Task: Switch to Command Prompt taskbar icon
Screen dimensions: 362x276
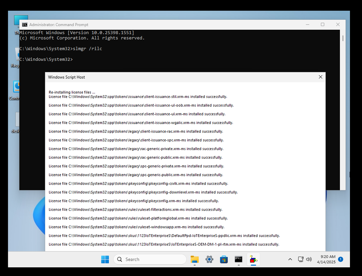Action: (x=239, y=259)
